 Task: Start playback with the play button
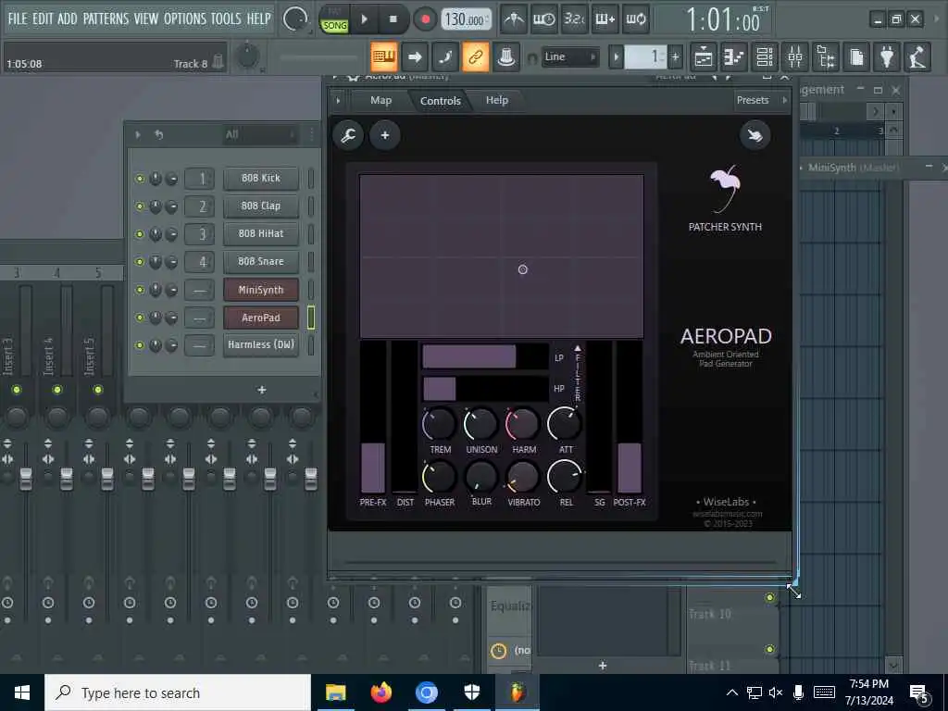(364, 19)
